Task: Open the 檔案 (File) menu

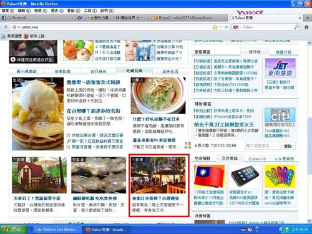Action: coord(7,11)
